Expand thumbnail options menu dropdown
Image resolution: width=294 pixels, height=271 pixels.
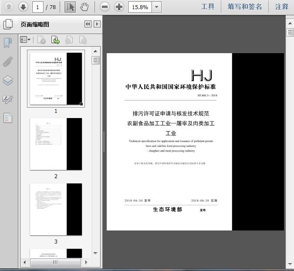(x=25, y=40)
